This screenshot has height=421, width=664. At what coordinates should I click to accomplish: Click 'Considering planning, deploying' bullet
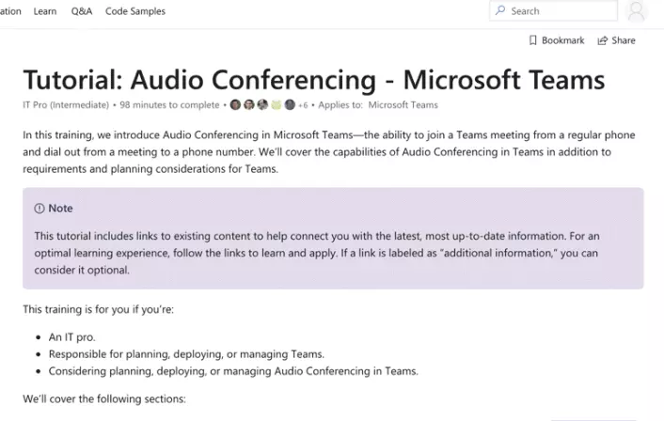point(233,371)
